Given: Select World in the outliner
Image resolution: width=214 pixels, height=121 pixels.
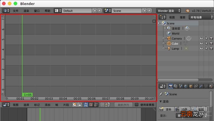Looking at the screenshot, I should coord(175,34).
